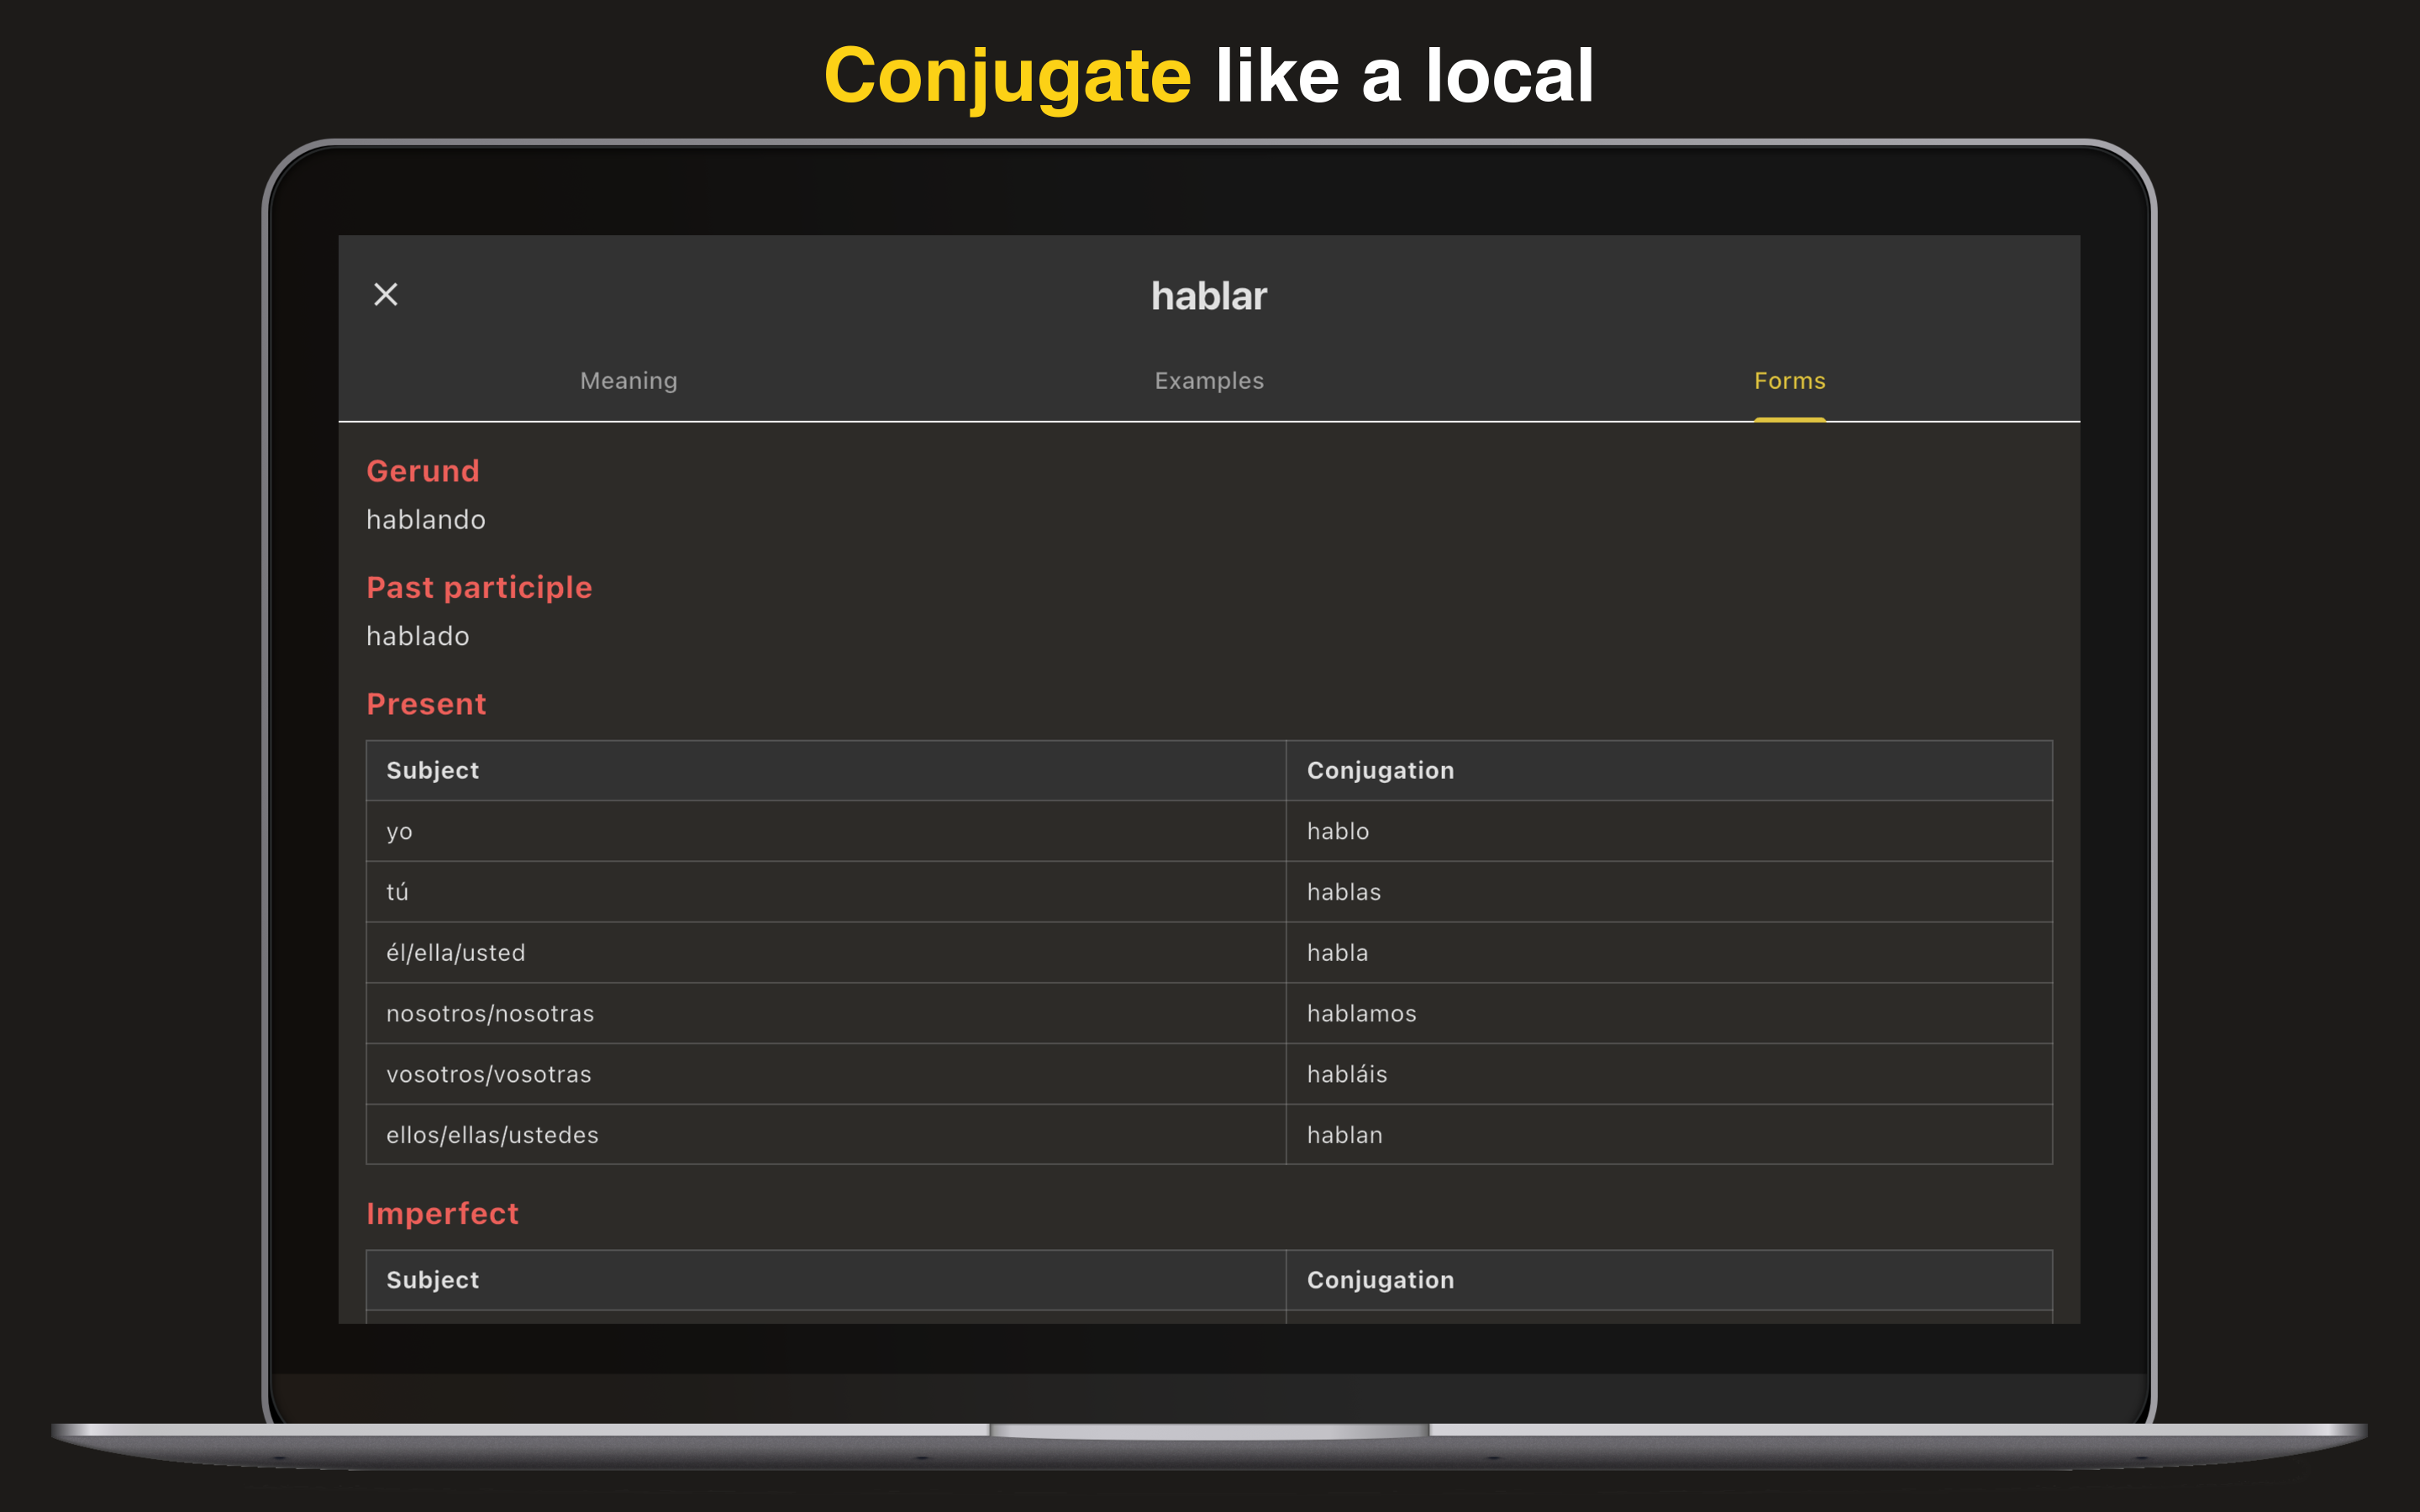This screenshot has width=2420, height=1512.
Task: Click the Present table Subject header
Action: tap(826, 770)
